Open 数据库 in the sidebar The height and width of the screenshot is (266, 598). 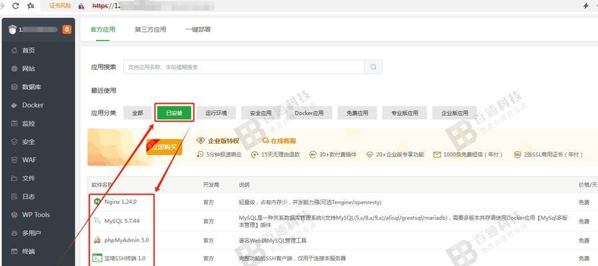pyautogui.click(x=31, y=86)
